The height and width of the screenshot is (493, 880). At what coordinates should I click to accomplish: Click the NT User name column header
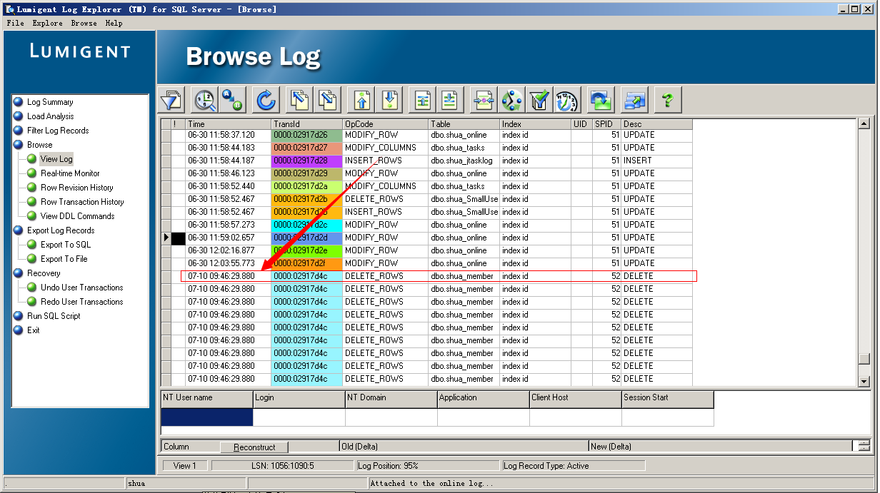click(x=207, y=398)
